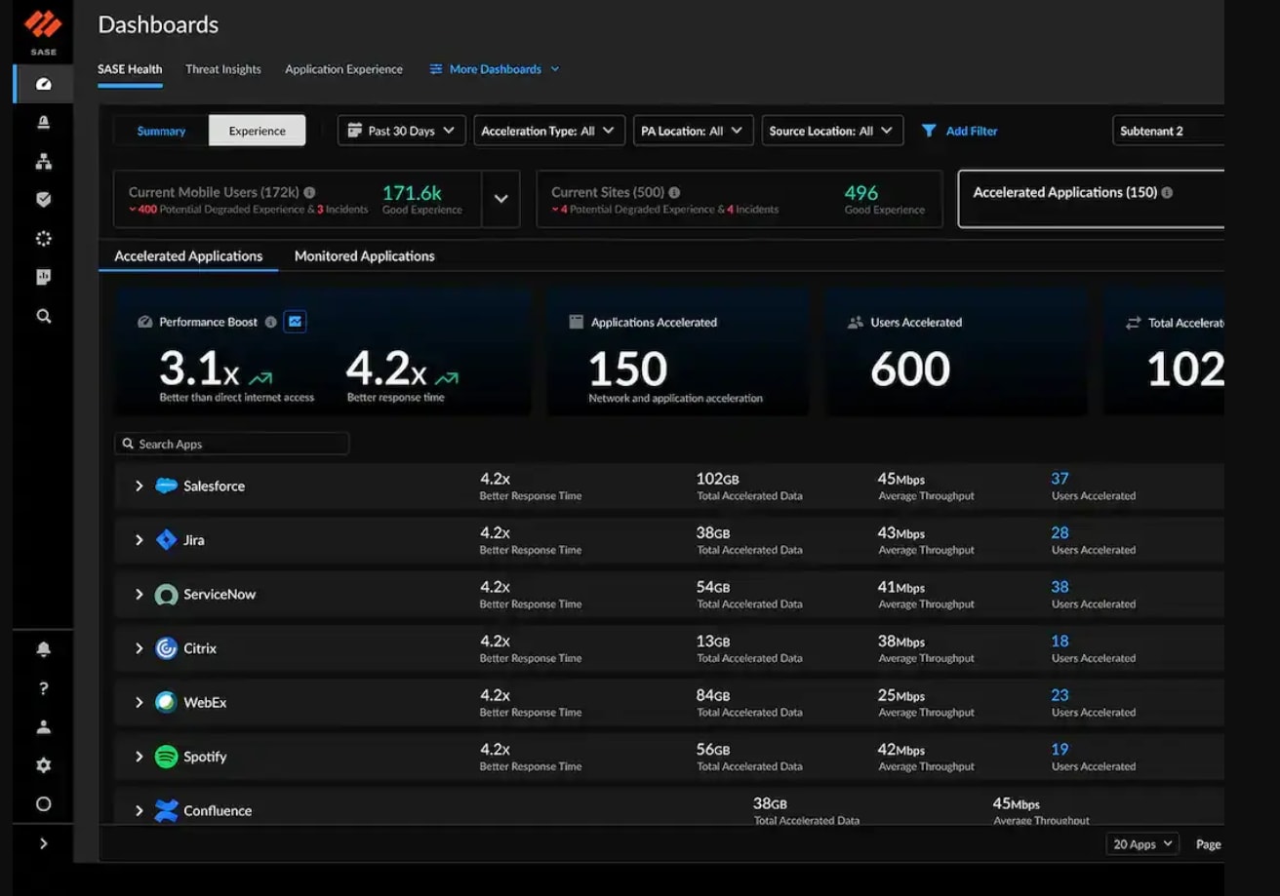Click Salesforce's 37 users accelerated link

coord(1060,479)
